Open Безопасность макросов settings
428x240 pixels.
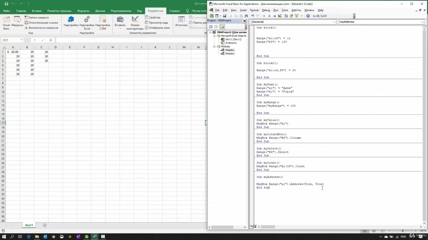(41, 28)
